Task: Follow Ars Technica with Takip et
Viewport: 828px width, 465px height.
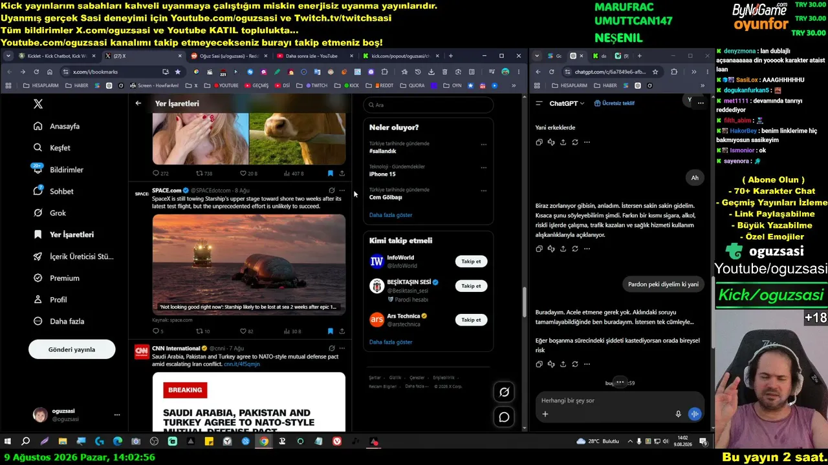Action: pyautogui.click(x=471, y=320)
